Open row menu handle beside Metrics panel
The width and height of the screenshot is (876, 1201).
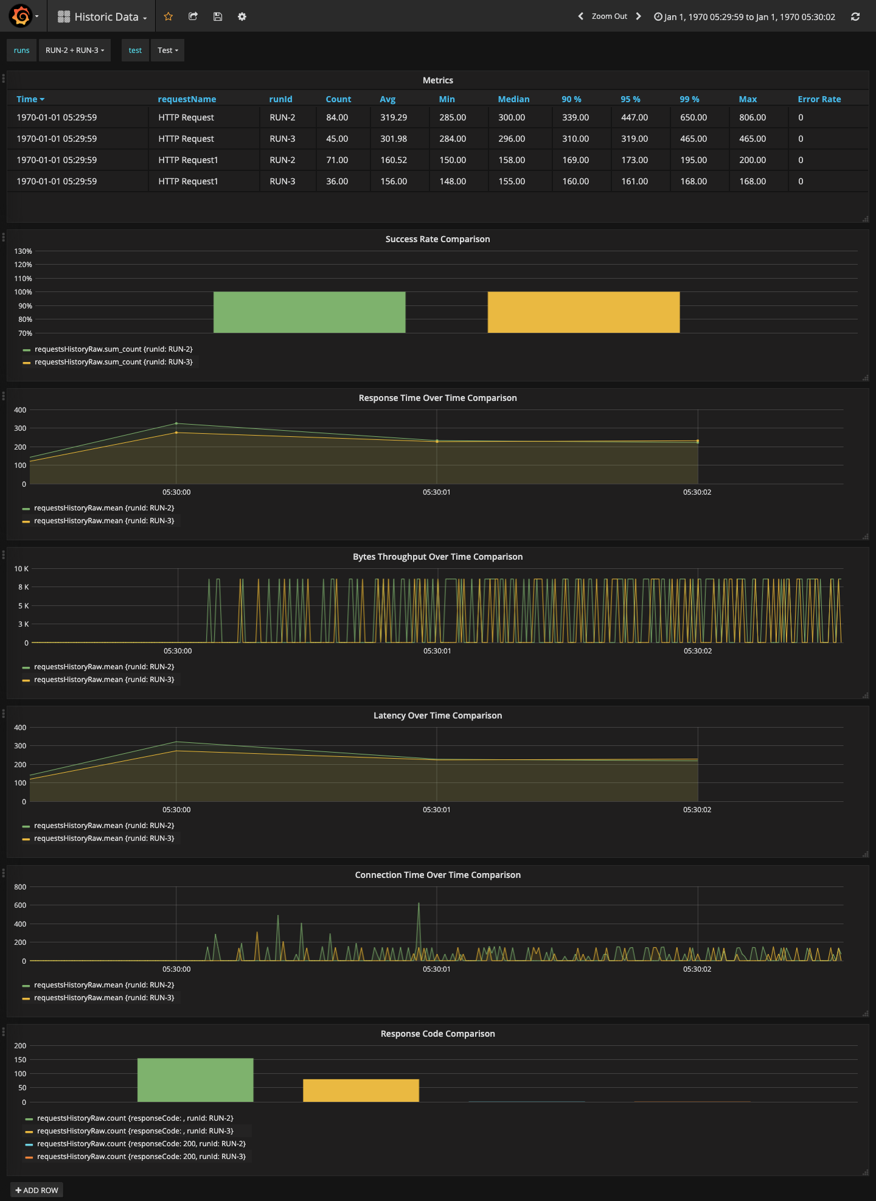click(4, 78)
